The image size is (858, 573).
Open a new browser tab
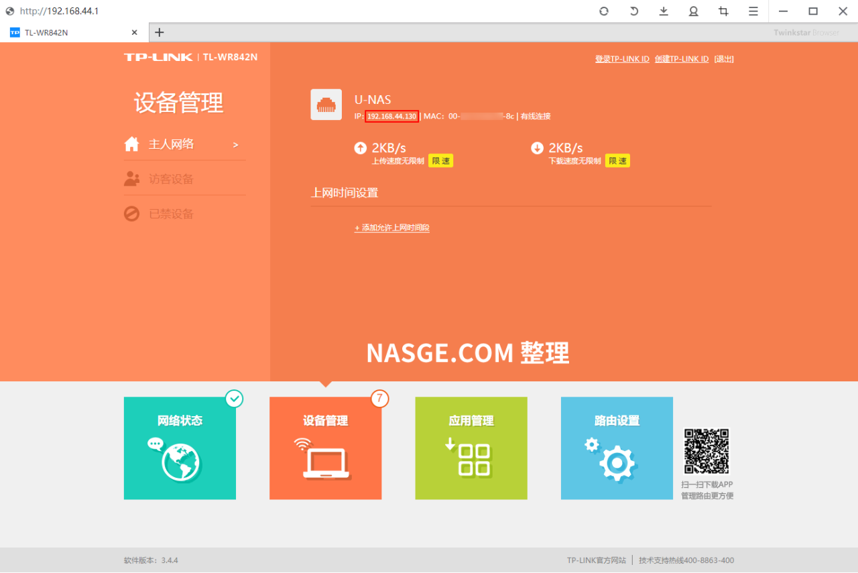coord(159,32)
